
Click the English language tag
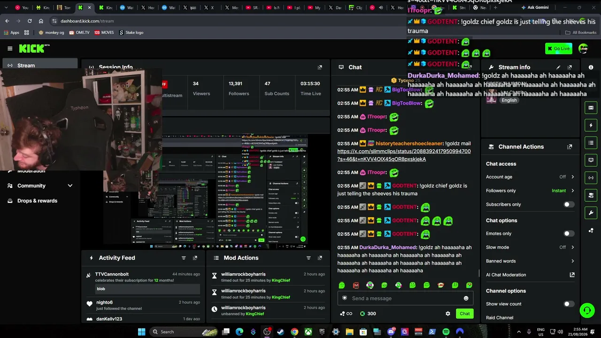(x=509, y=100)
